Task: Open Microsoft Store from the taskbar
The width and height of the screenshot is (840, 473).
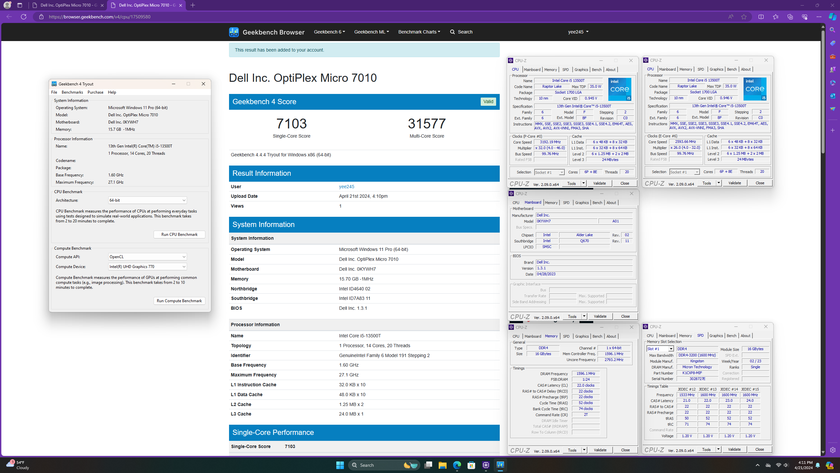Action: 472,465
